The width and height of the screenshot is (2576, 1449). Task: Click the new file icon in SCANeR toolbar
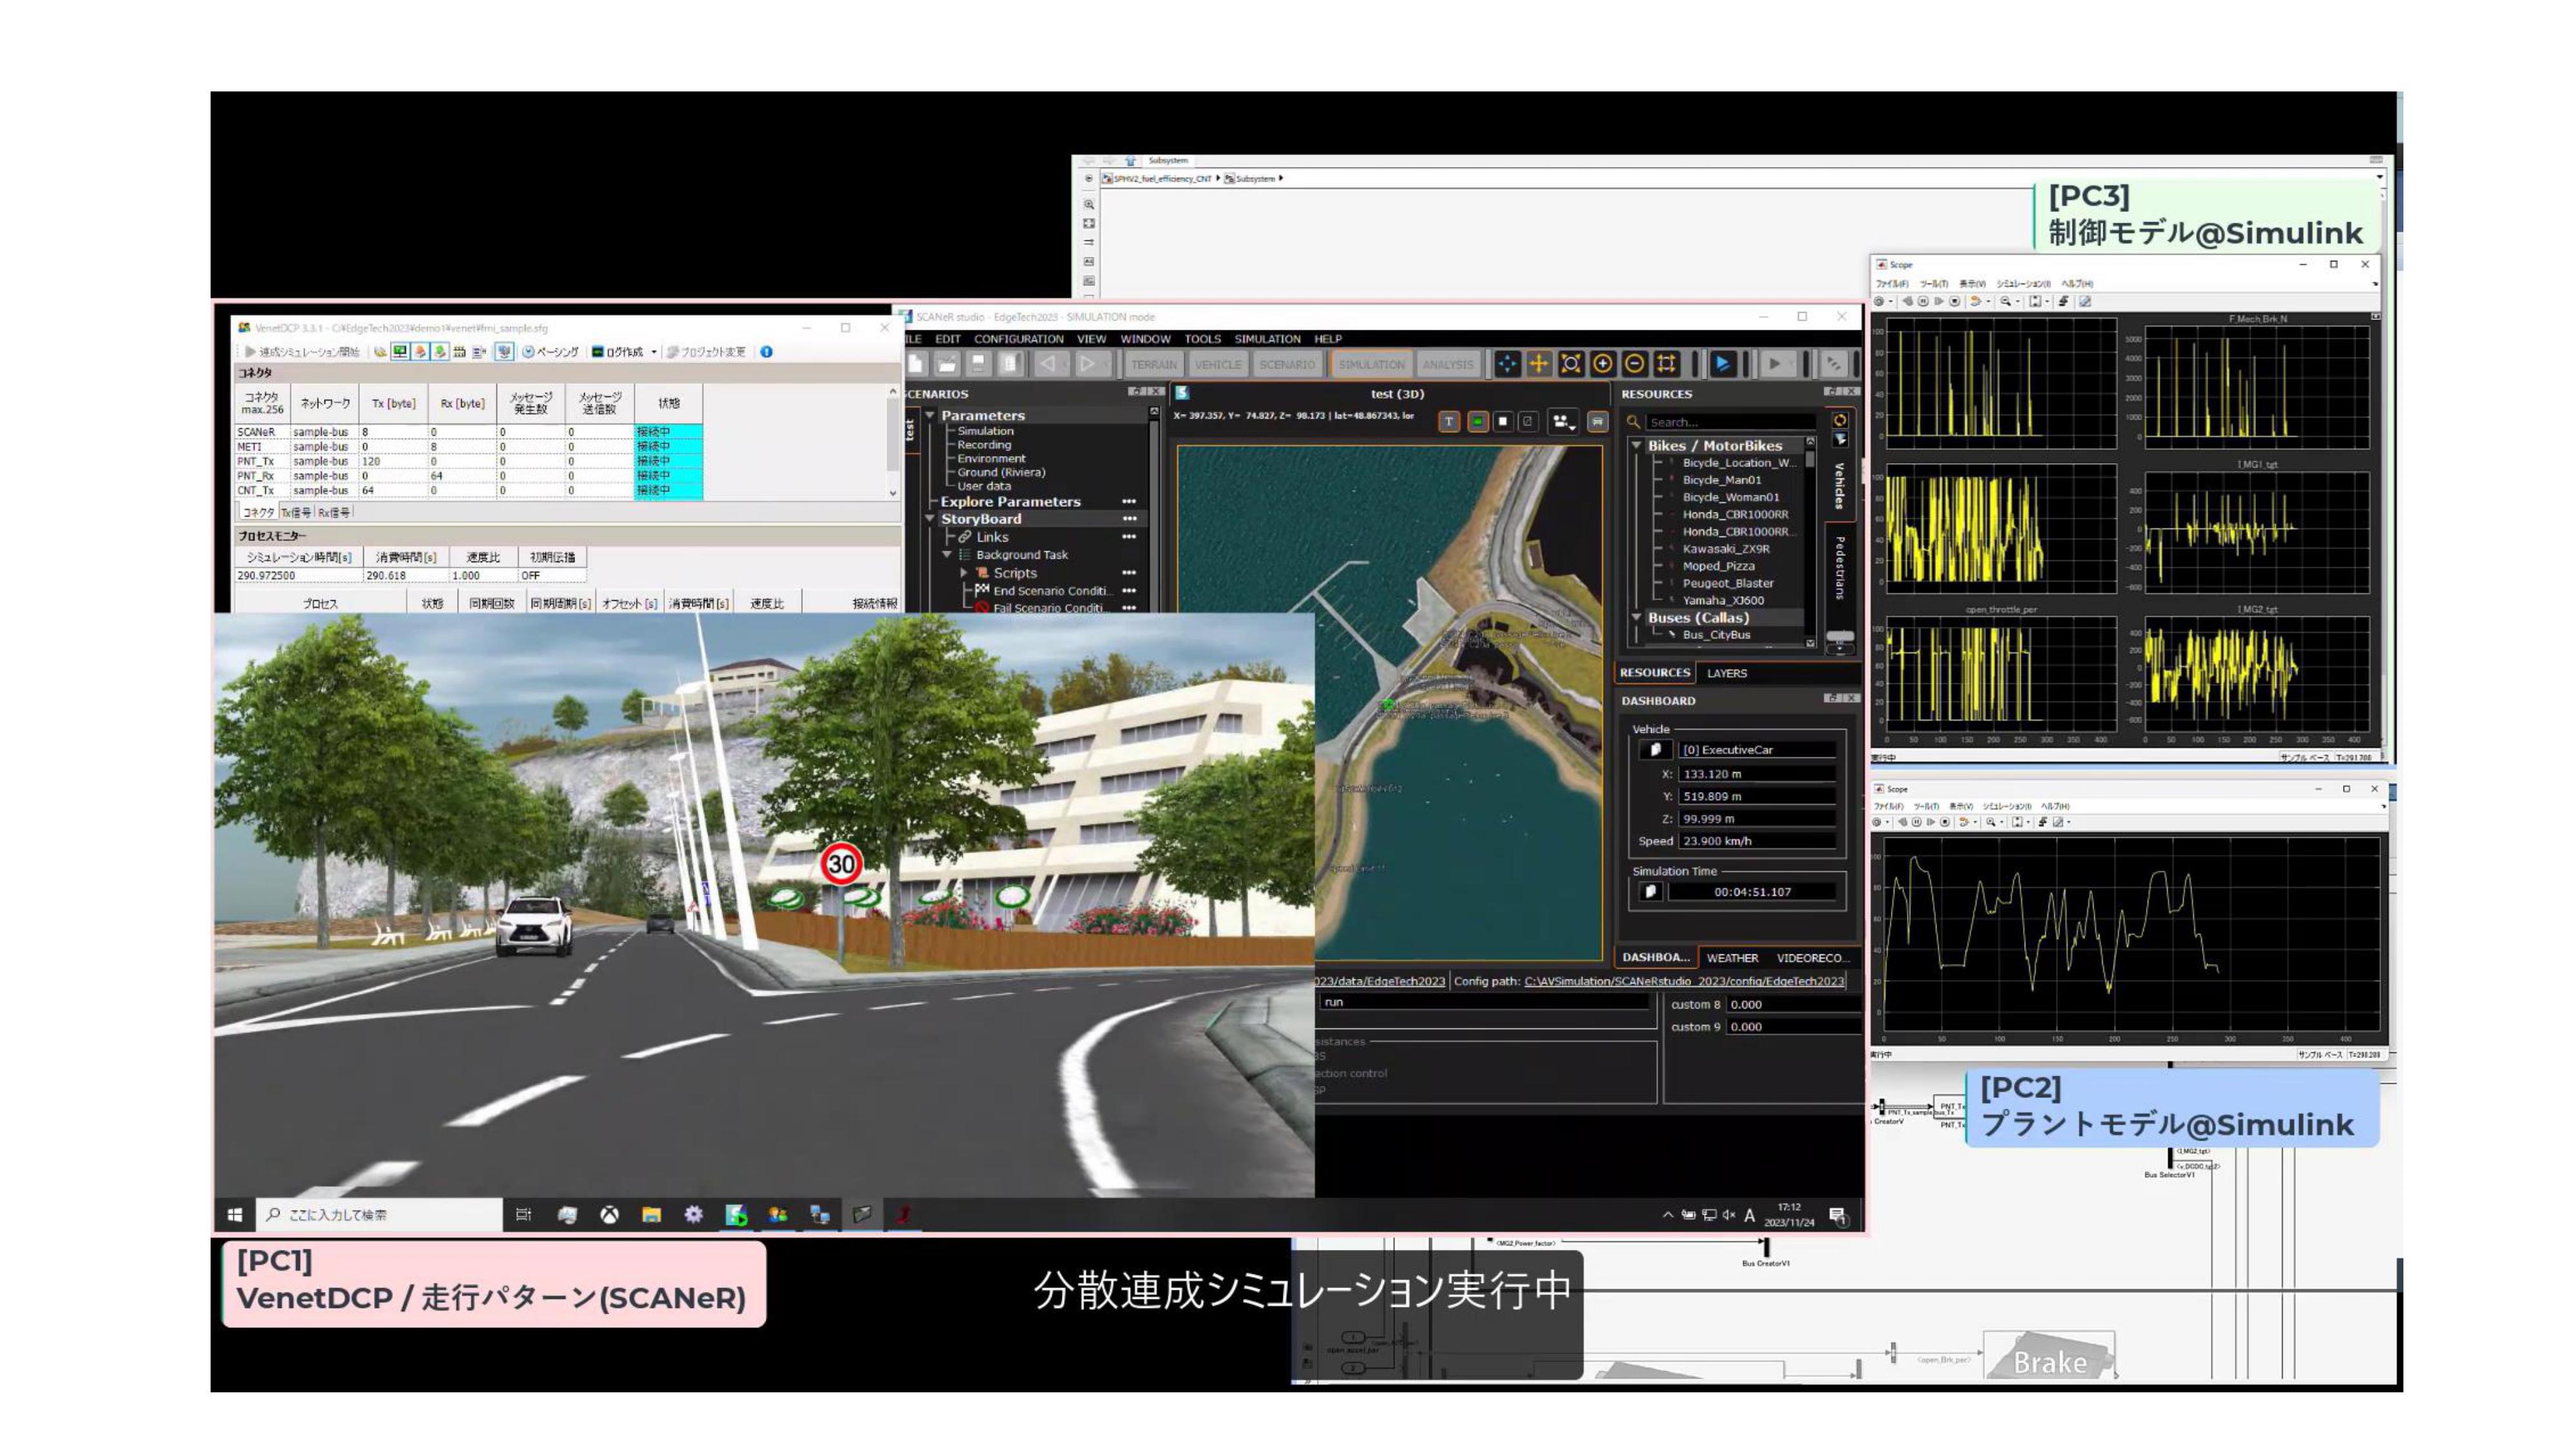[917, 364]
